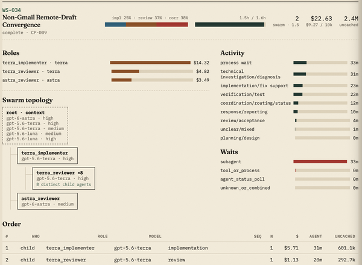The height and width of the screenshot is (265, 362).
Task: Click coordination/routing/status activity label
Action: [256, 103]
